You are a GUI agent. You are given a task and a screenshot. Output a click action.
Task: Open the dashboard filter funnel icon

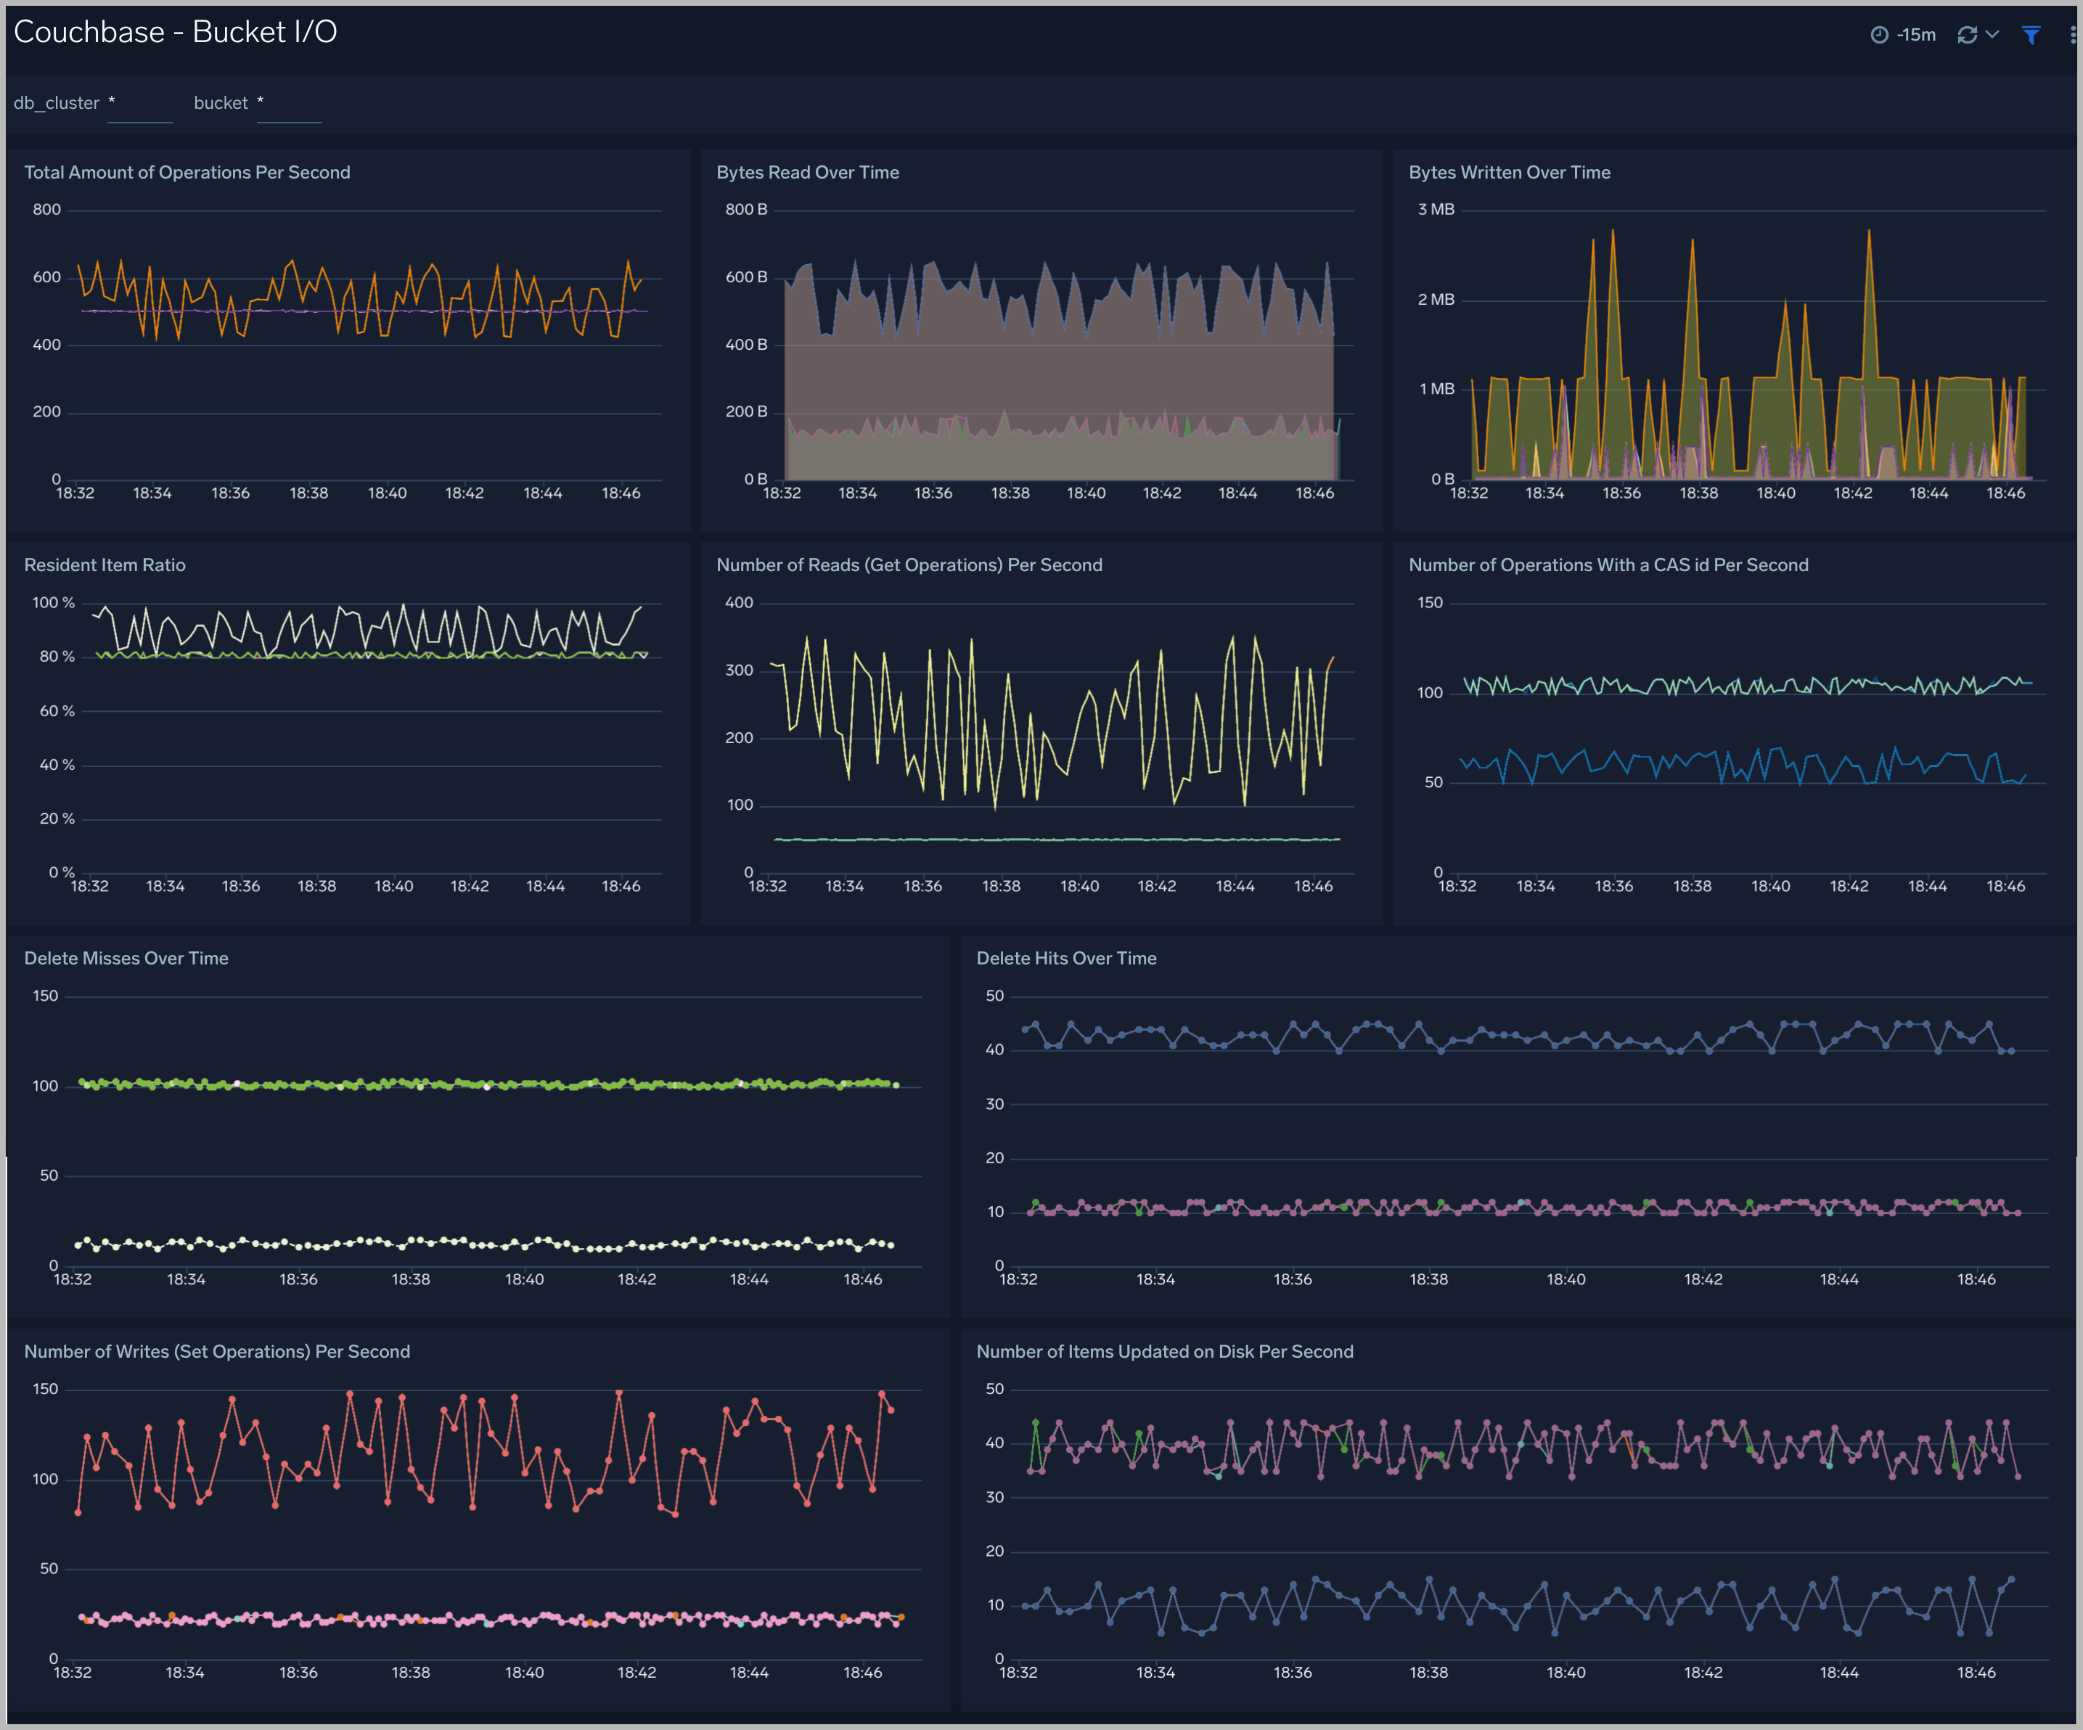[2031, 35]
